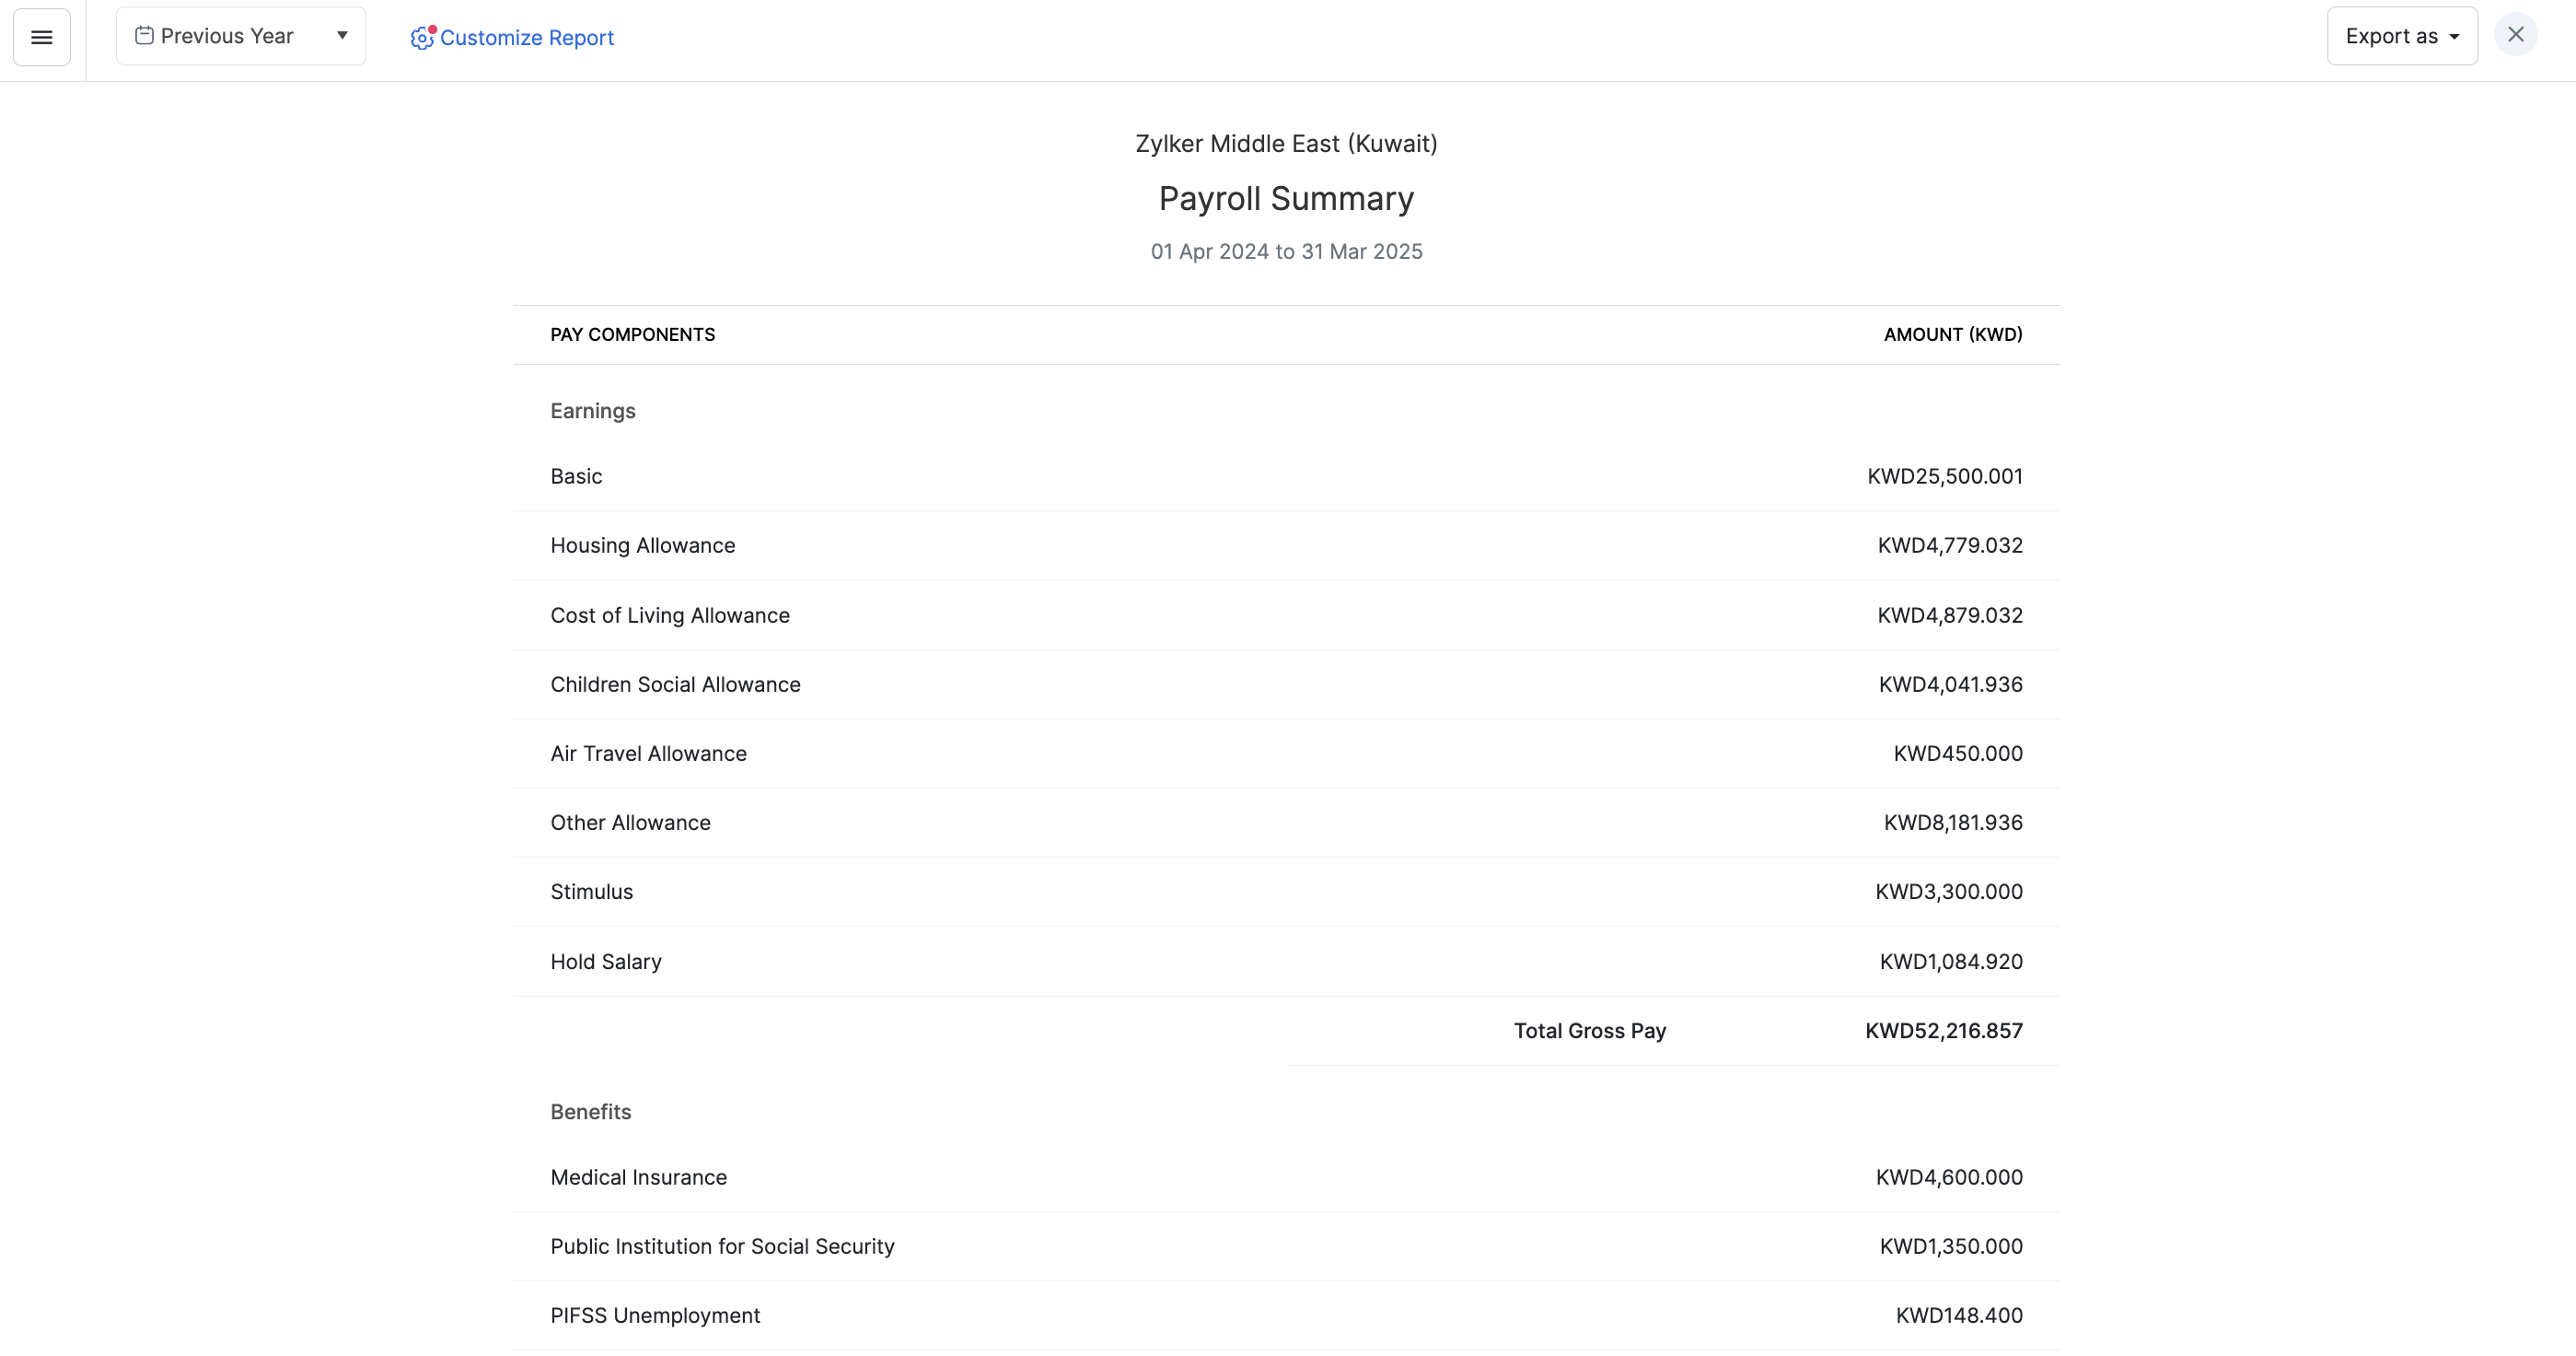Click the Pay Components column header
This screenshot has width=2576, height=1356.
click(x=632, y=334)
